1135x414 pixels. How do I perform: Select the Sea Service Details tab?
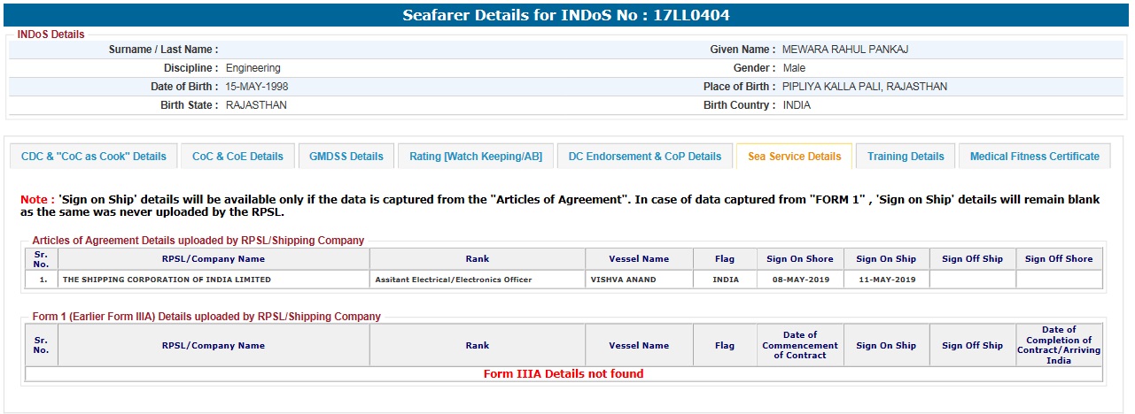click(794, 157)
